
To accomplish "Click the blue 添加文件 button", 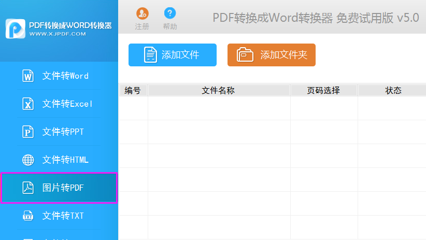I will tap(173, 55).
